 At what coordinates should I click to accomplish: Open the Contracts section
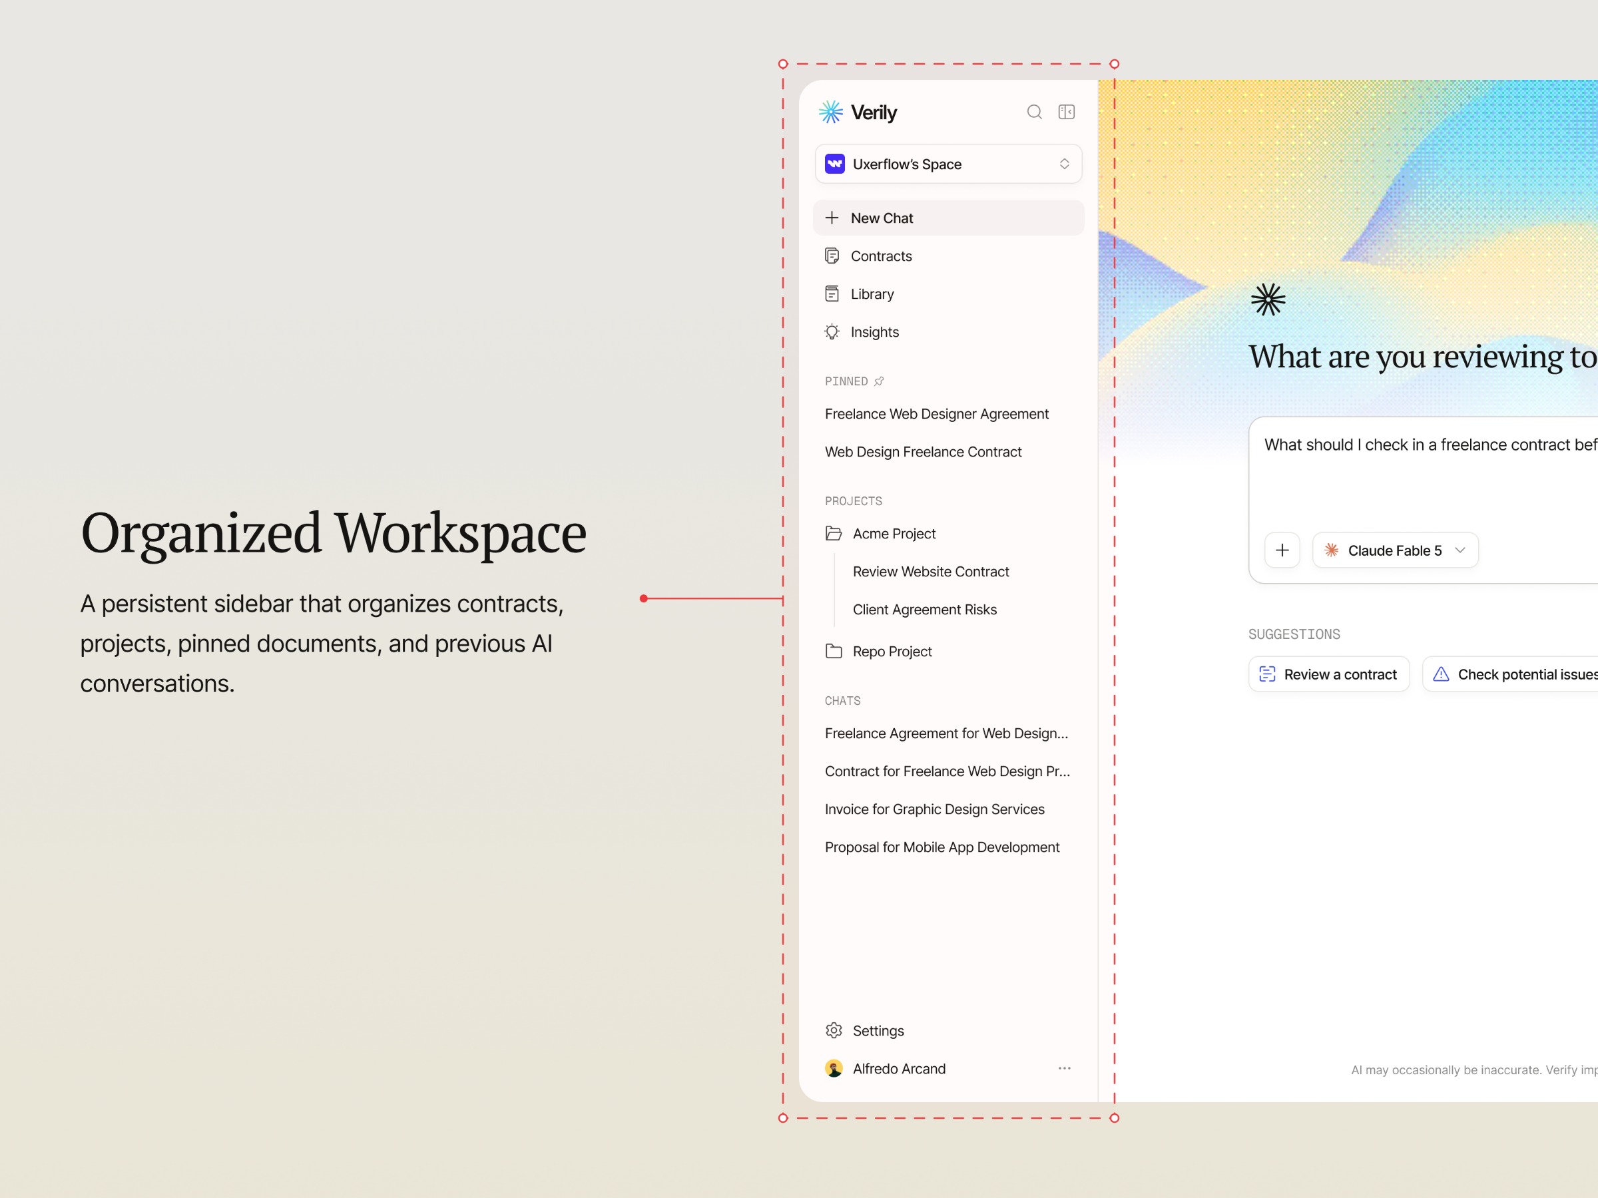coord(948,256)
